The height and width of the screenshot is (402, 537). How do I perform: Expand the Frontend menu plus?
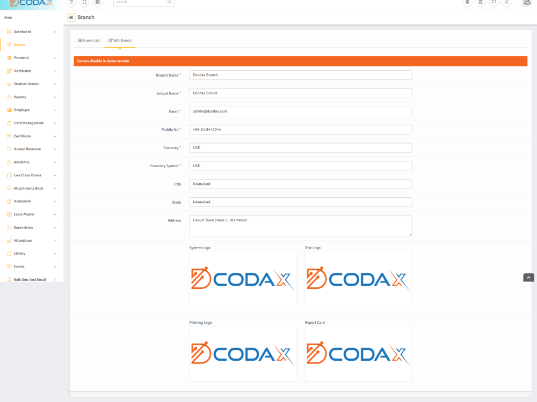coord(55,58)
